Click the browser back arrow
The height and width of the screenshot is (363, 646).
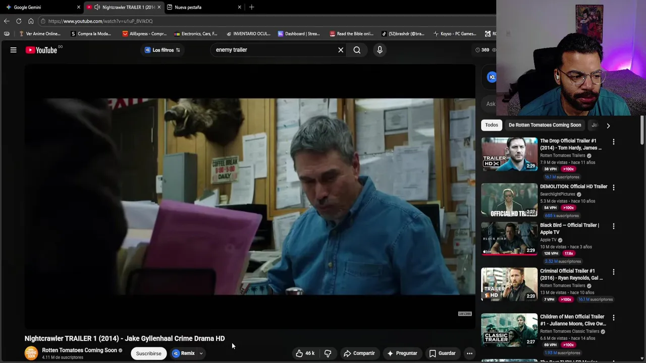coord(6,21)
